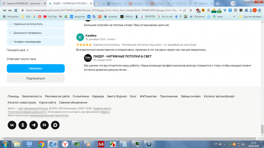Open рекомендательные технологии link
Screen dimensions: 264x148
pyautogui.click(x=49, y=115)
